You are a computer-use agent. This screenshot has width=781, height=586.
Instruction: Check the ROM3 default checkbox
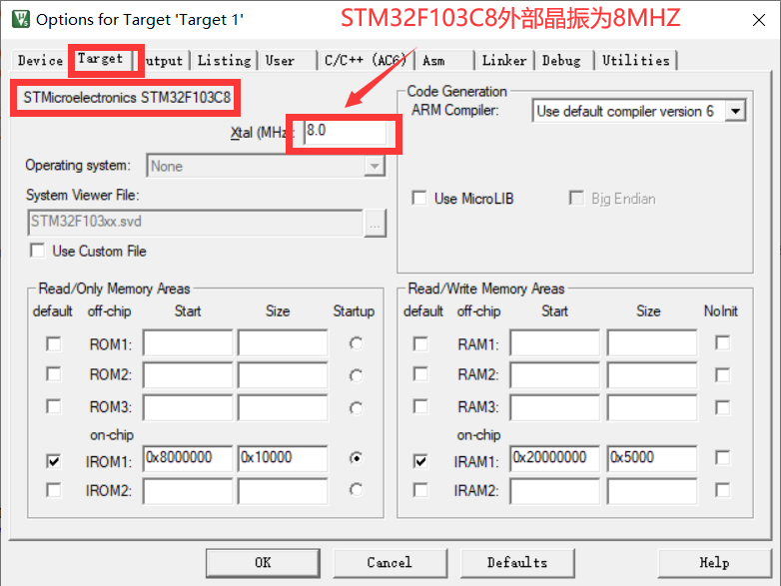53,406
